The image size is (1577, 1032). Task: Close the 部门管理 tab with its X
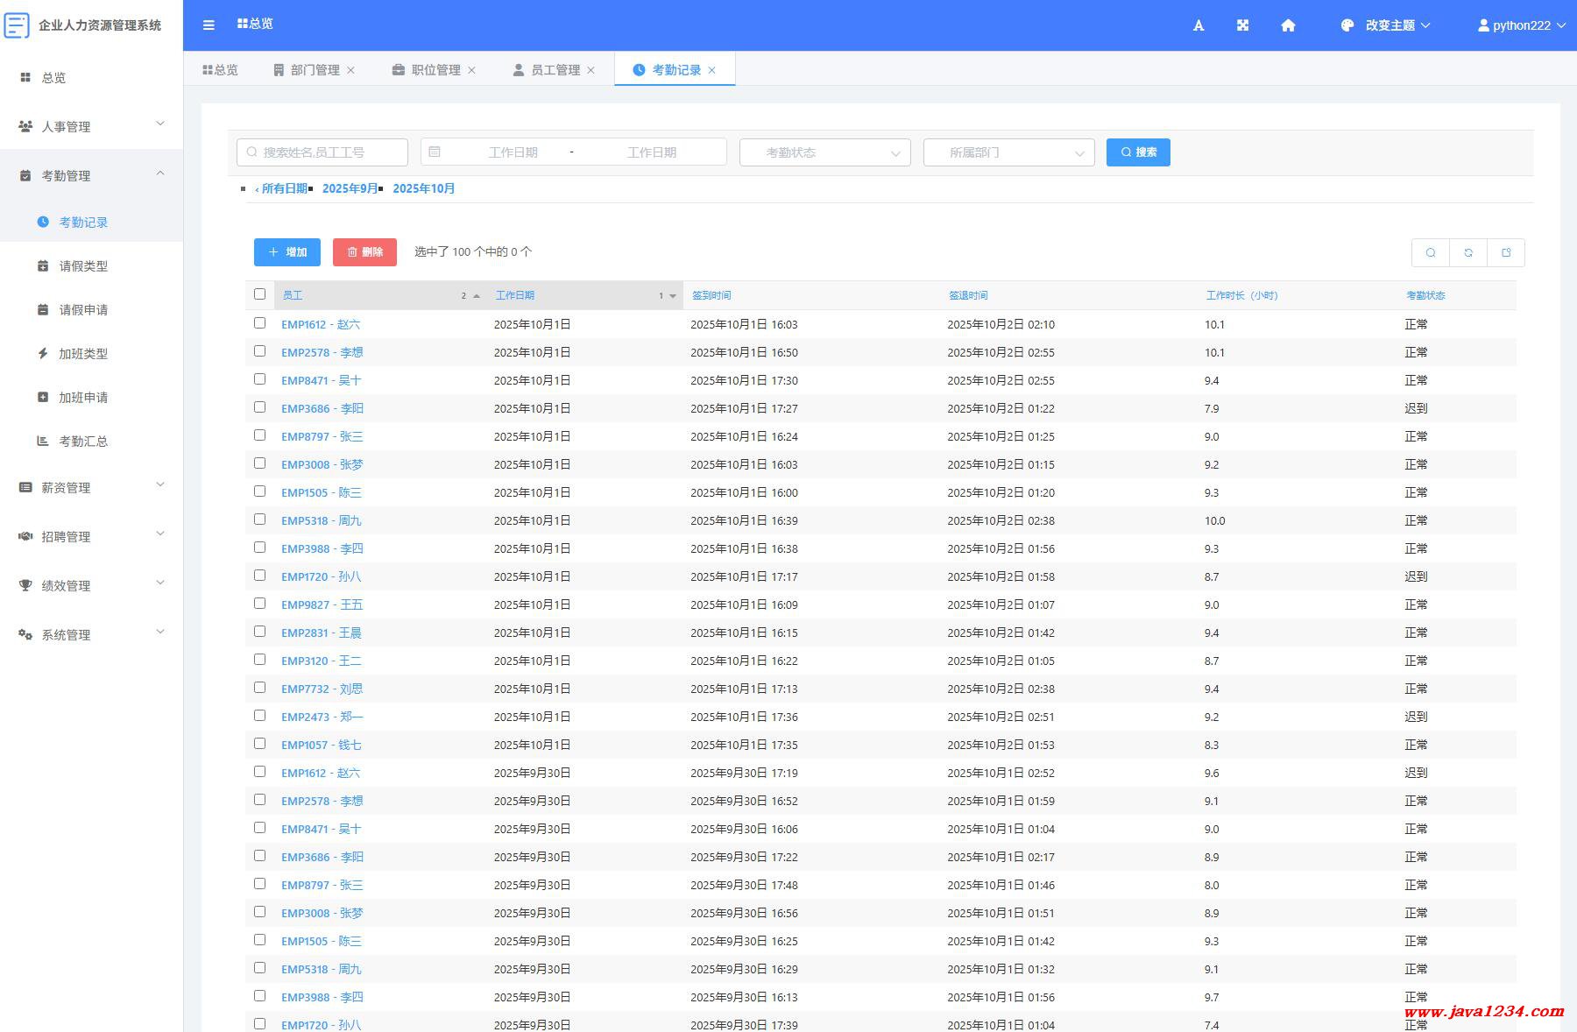pyautogui.click(x=351, y=70)
